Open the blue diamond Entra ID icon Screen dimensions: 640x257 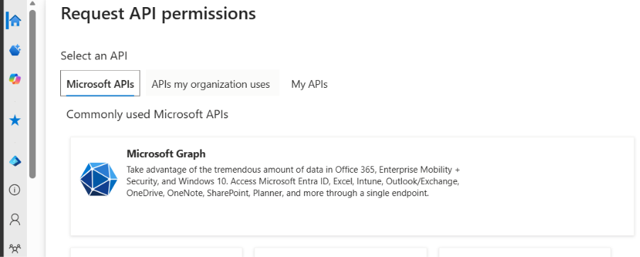[15, 161]
